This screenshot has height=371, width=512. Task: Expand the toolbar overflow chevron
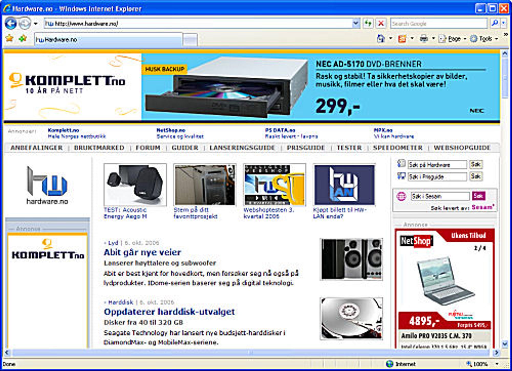pyautogui.click(x=506, y=35)
